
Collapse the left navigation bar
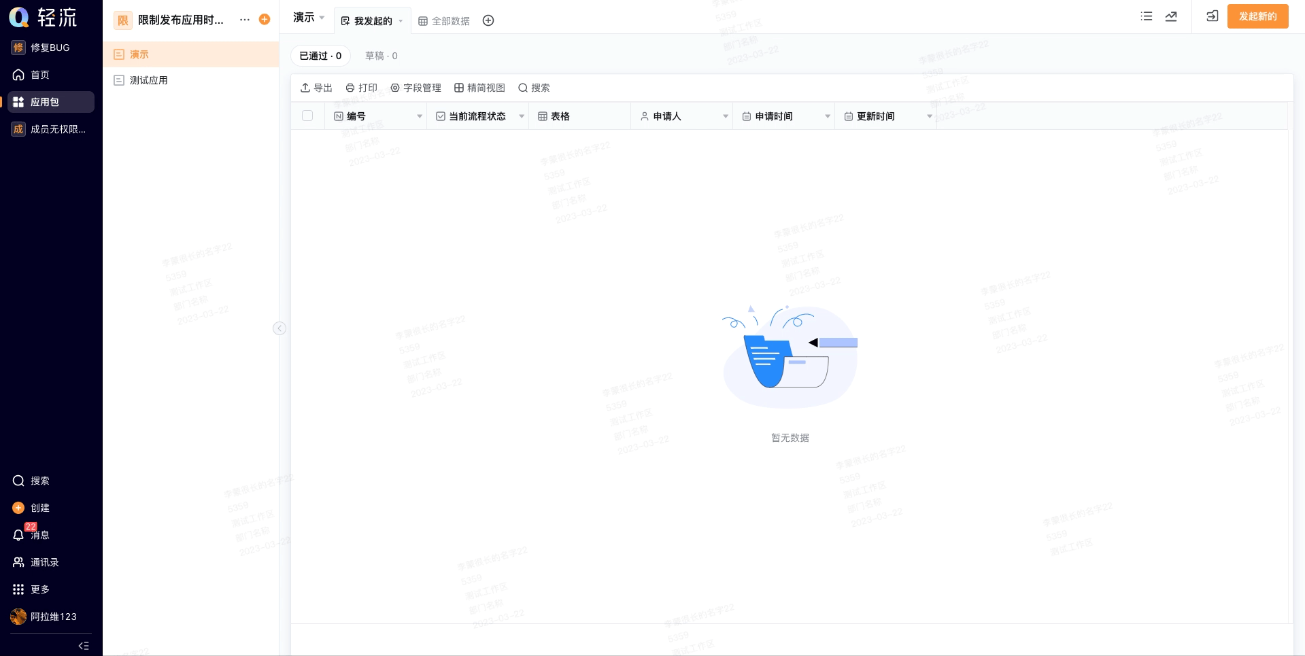[x=84, y=646]
